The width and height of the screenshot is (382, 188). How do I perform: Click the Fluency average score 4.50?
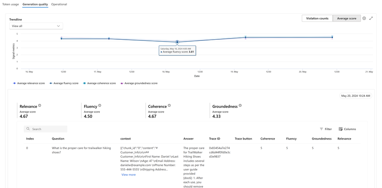click(88, 116)
